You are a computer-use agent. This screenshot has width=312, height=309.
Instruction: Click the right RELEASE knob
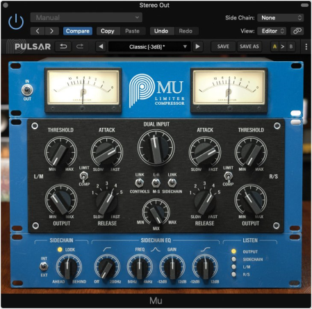click(205, 201)
